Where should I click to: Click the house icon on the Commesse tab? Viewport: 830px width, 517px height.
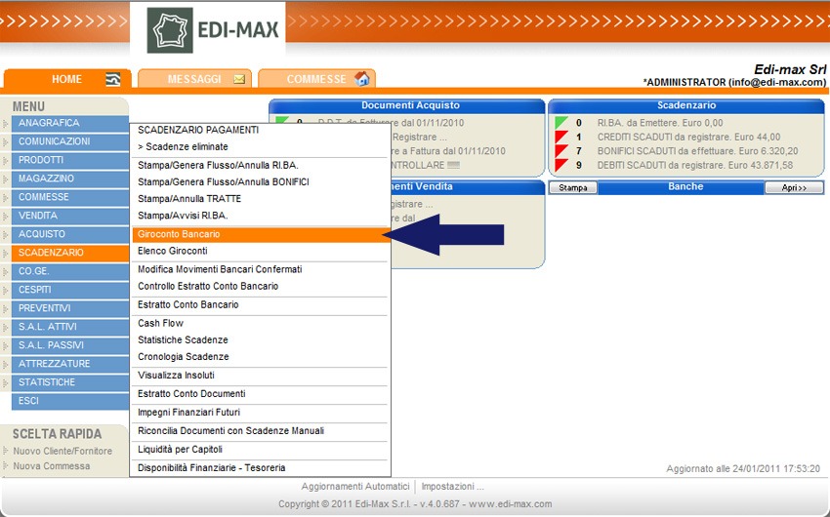361,79
